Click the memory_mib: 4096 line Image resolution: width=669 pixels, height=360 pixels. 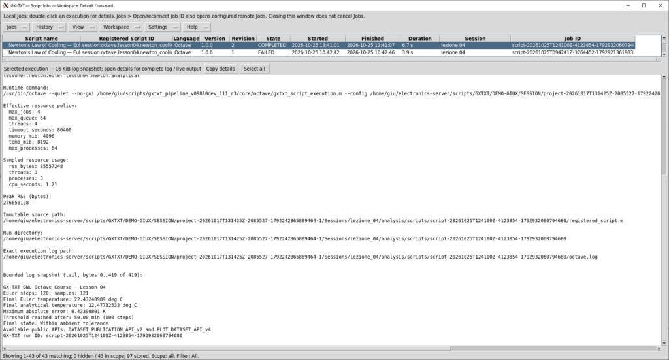click(31, 136)
